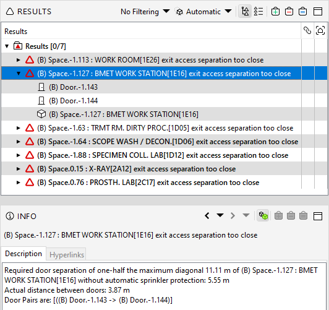Maximize the Info panel view
Image resolution: width=329 pixels, height=310 pixels.
pos(318,216)
